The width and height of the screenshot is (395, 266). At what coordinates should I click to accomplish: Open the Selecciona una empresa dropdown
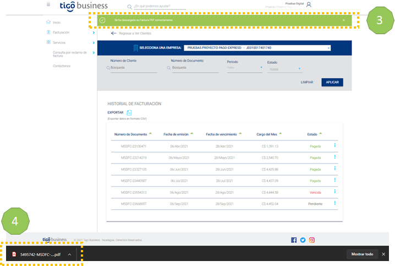257,48
